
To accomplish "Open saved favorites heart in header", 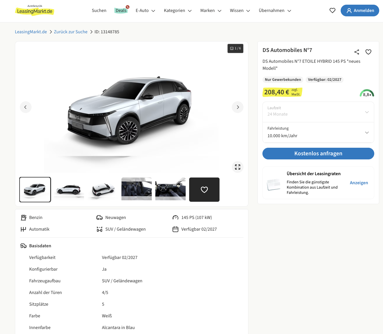I will 332,11.
